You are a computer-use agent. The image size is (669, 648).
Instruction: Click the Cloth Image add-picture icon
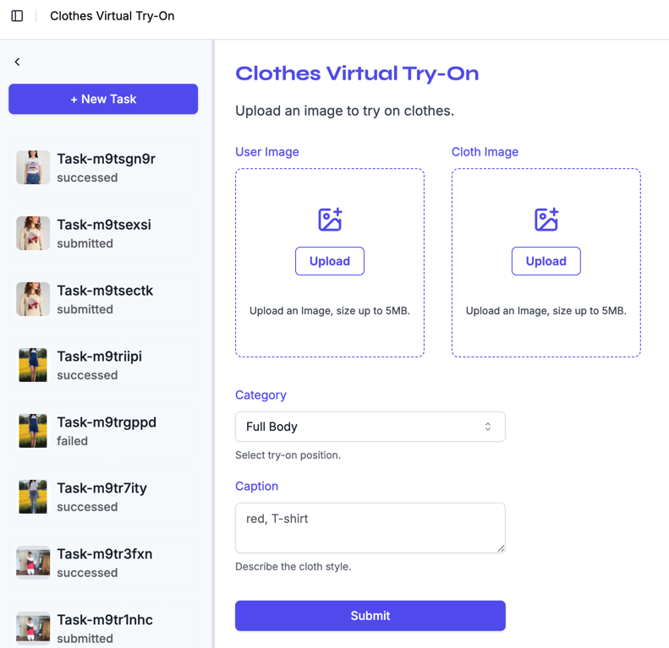pos(546,220)
